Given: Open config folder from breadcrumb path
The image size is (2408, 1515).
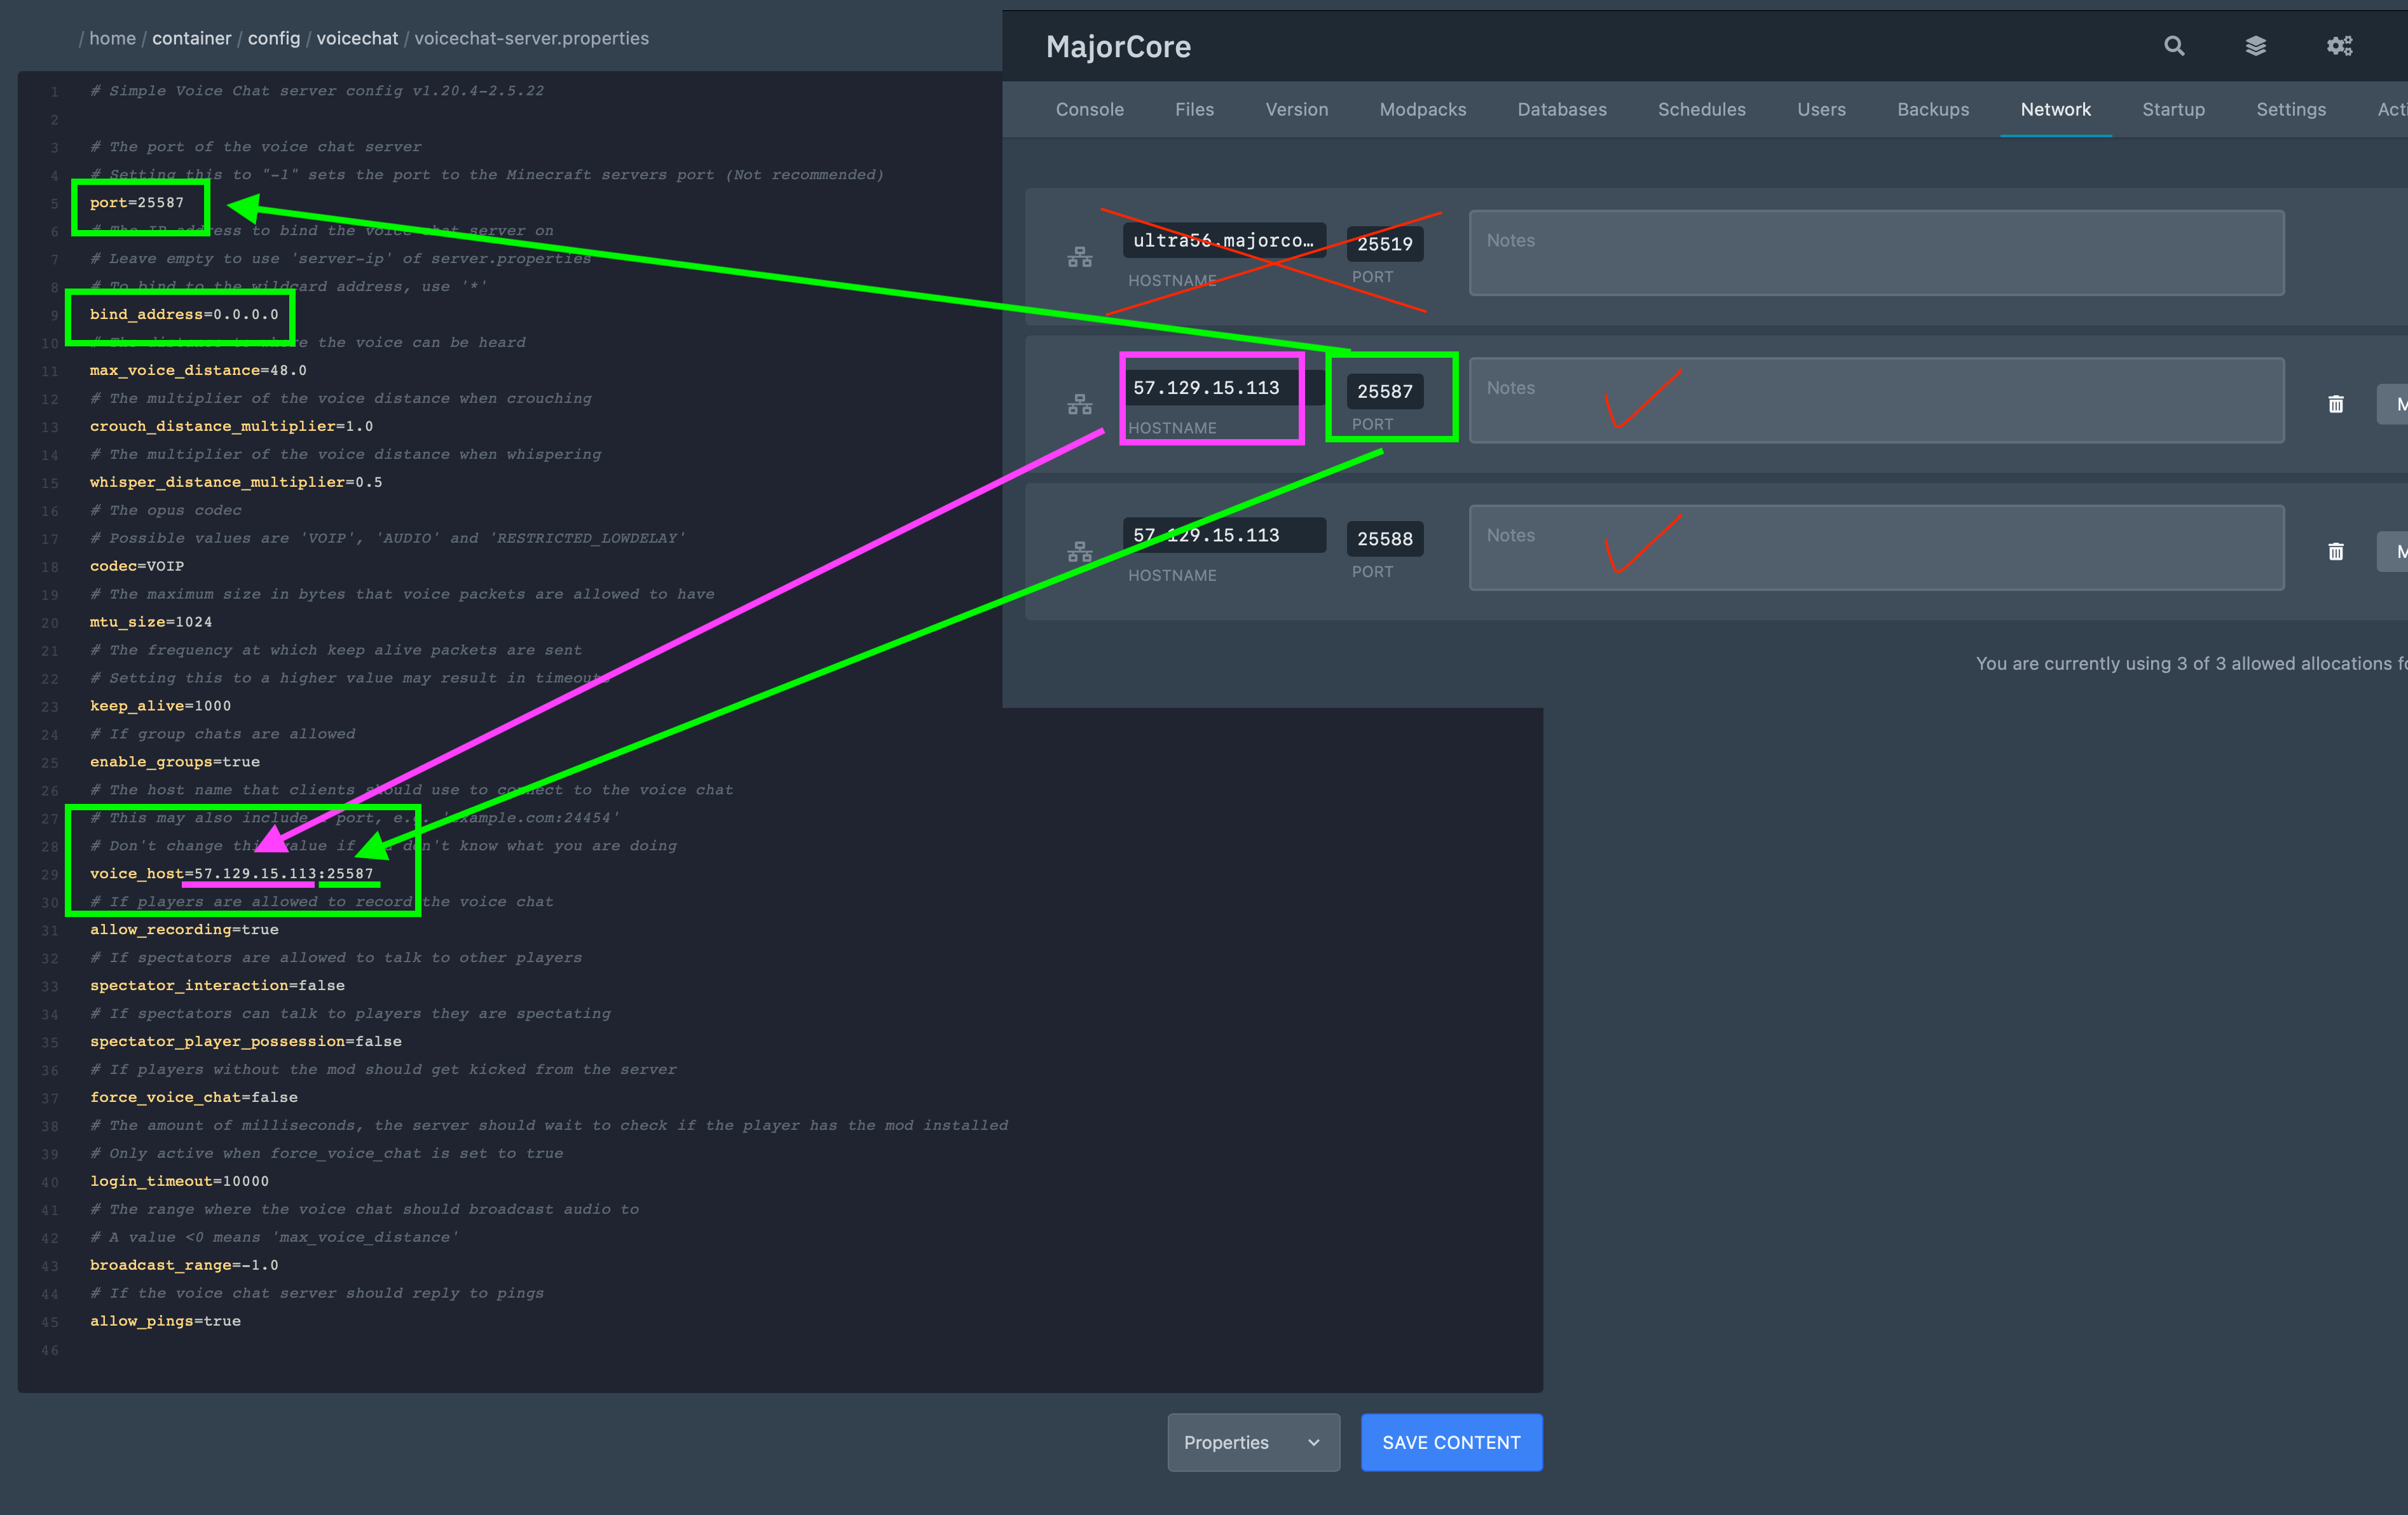Looking at the screenshot, I should click(274, 38).
